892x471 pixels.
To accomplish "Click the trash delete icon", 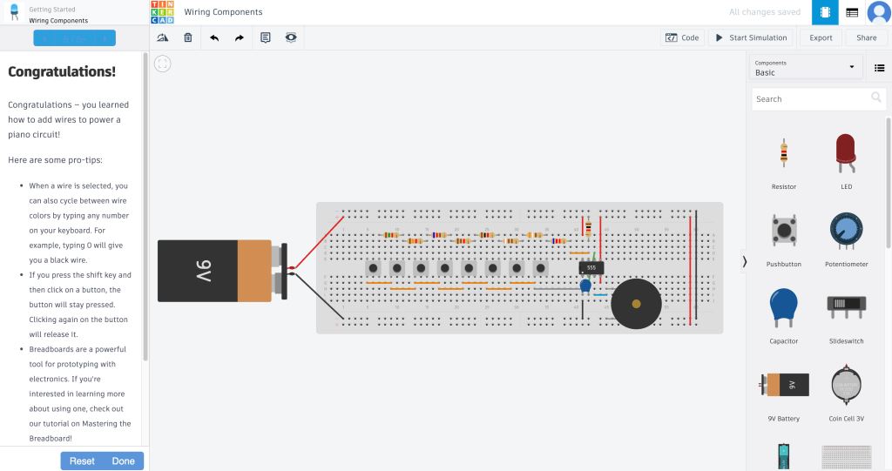I will pos(188,37).
